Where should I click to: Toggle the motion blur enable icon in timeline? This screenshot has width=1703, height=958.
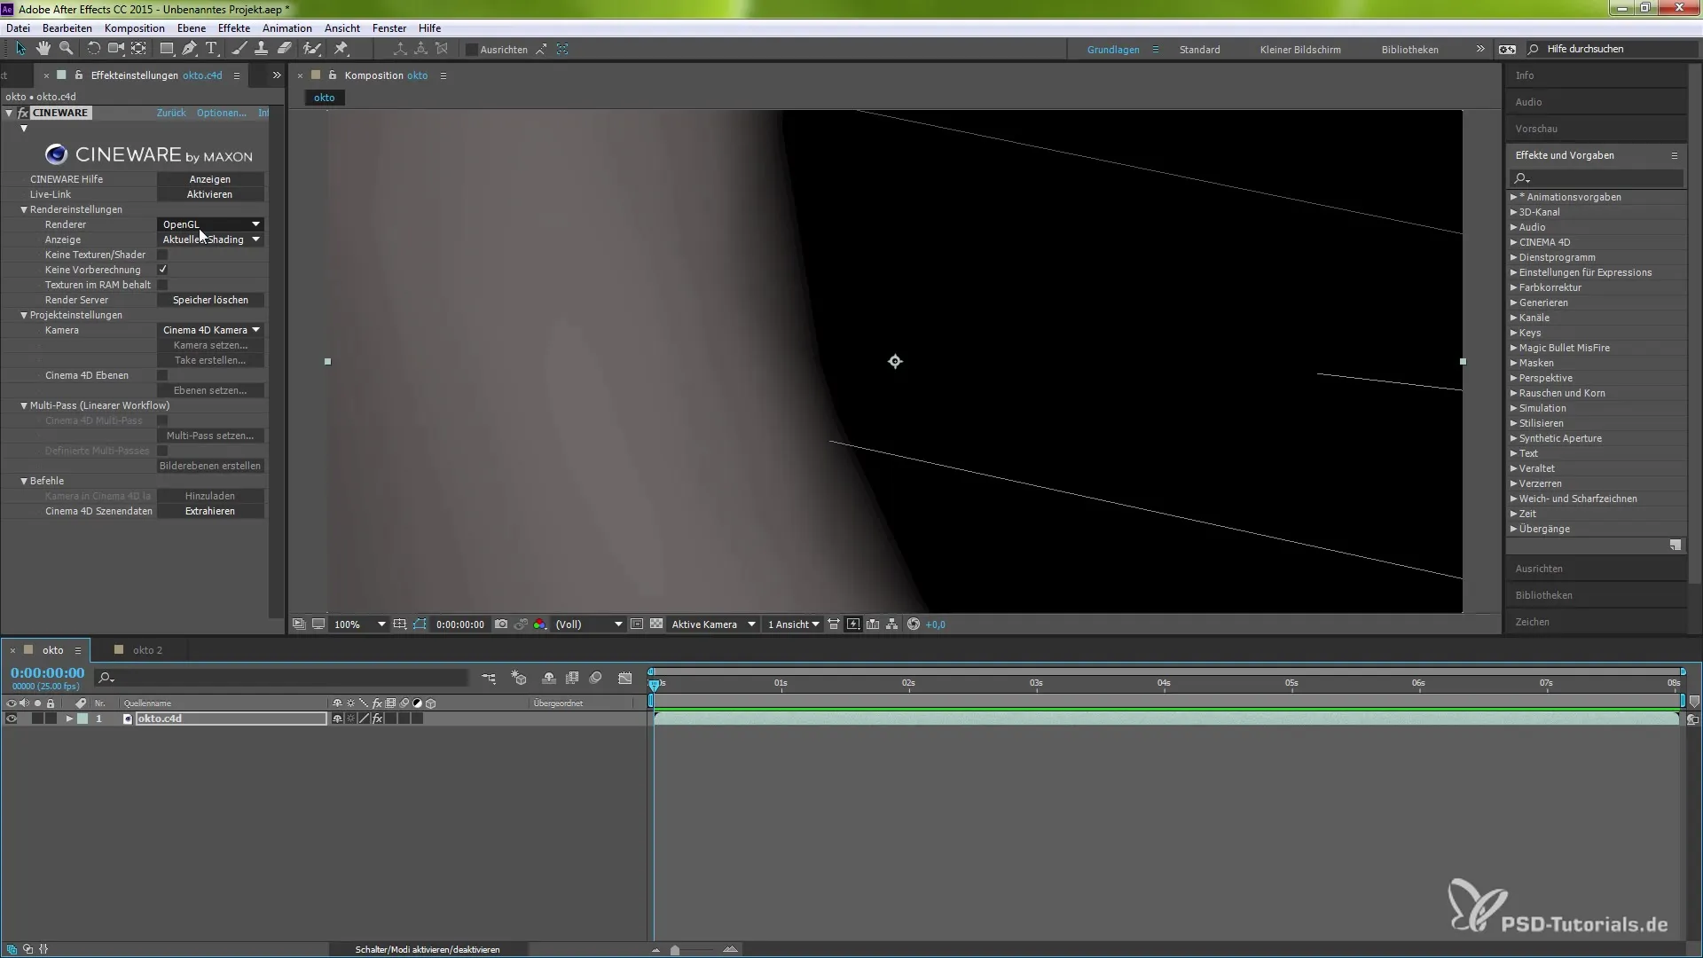595,679
